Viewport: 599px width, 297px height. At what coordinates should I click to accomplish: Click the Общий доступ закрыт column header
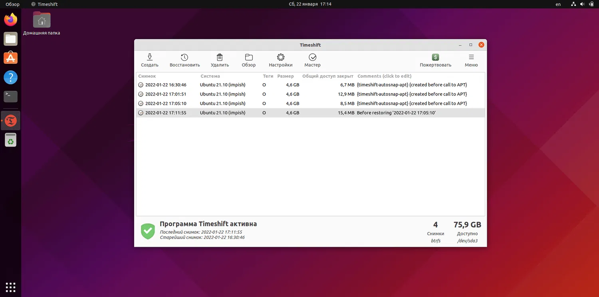coord(328,76)
